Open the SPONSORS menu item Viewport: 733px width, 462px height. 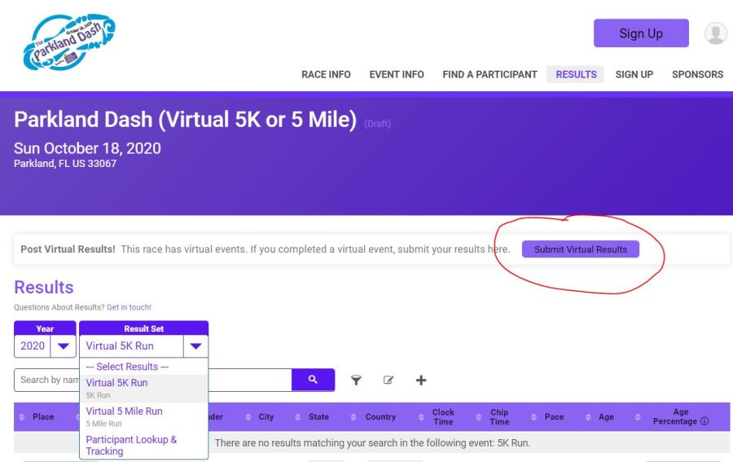697,74
